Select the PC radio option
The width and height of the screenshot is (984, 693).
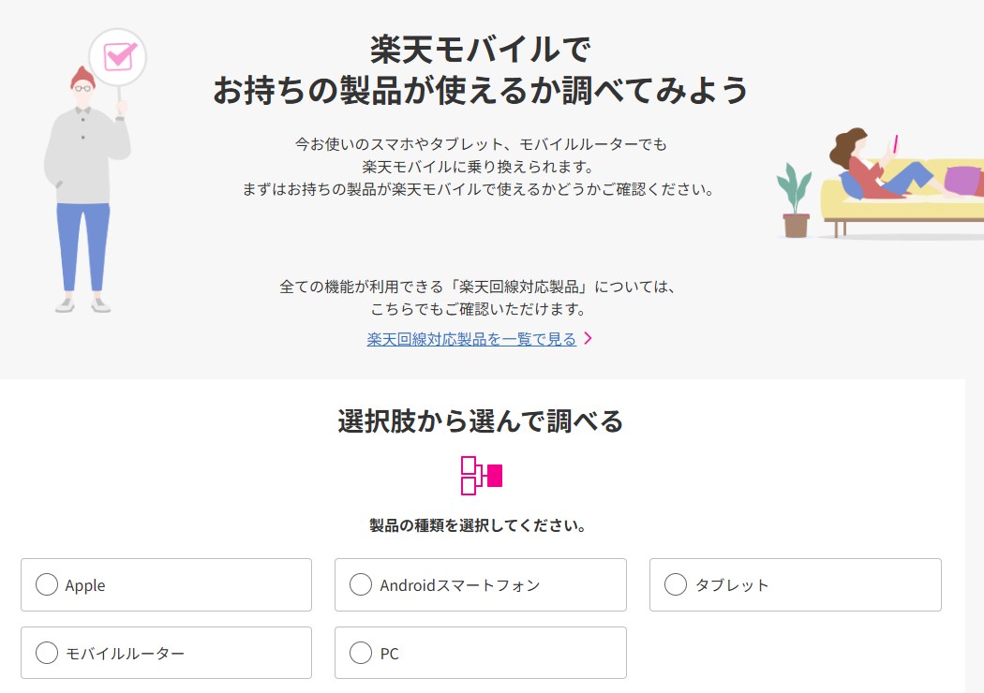pyautogui.click(x=361, y=653)
